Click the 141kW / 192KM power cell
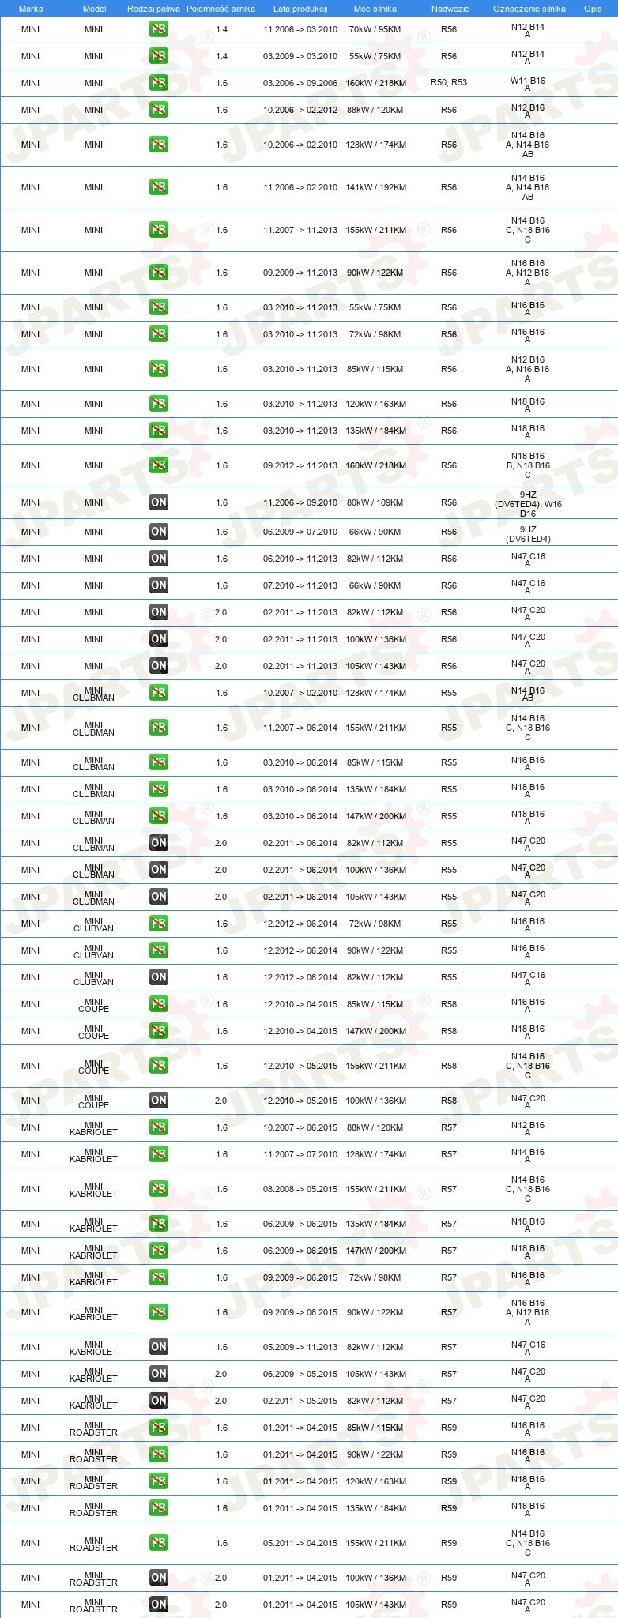618x1618 pixels. 375,187
